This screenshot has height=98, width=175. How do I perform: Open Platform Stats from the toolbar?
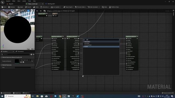point(114,7)
